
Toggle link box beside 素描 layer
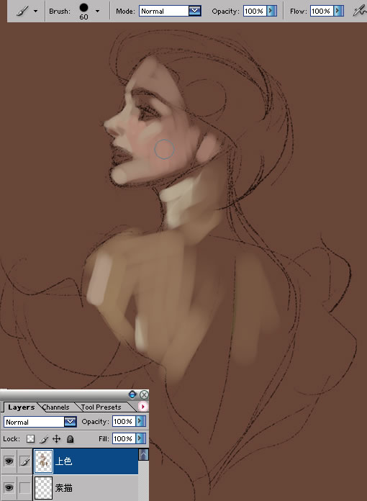click(x=25, y=487)
